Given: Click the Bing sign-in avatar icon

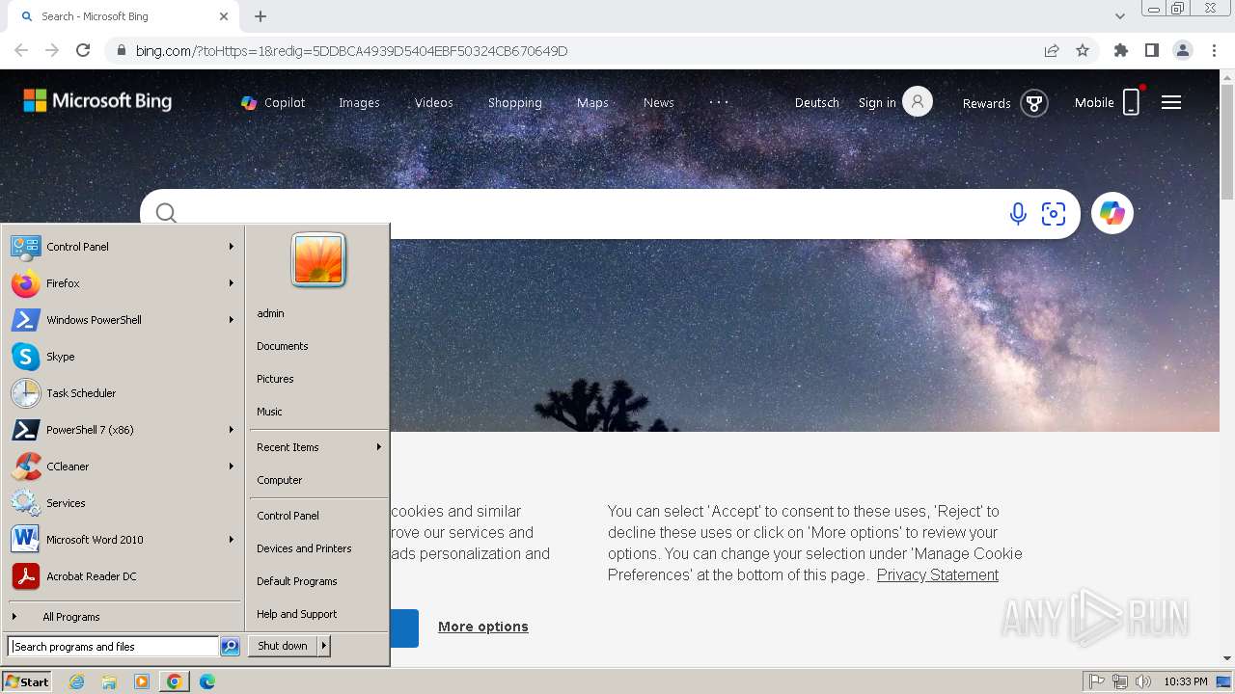Looking at the screenshot, I should (x=918, y=102).
